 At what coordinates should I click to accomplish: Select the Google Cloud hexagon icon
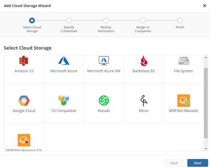tap(24, 100)
